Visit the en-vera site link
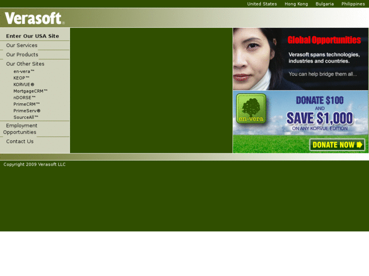 tap(24, 71)
